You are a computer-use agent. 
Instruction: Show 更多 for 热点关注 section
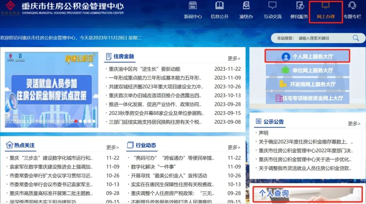pyautogui.click(x=113, y=147)
